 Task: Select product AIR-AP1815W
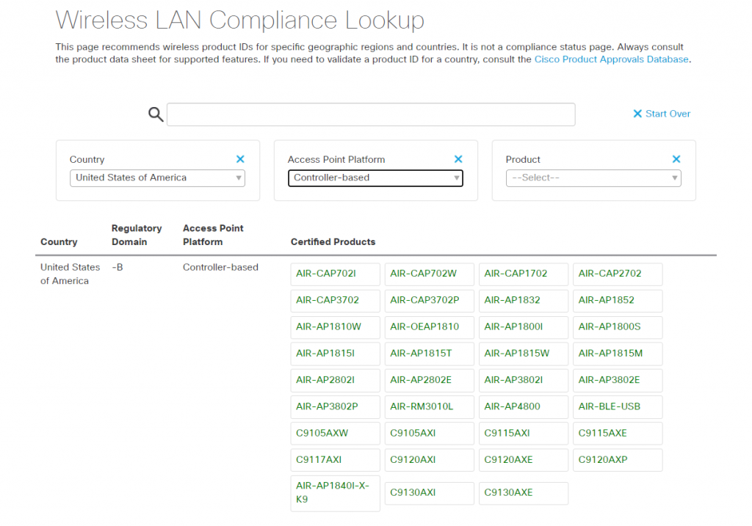[523, 354]
